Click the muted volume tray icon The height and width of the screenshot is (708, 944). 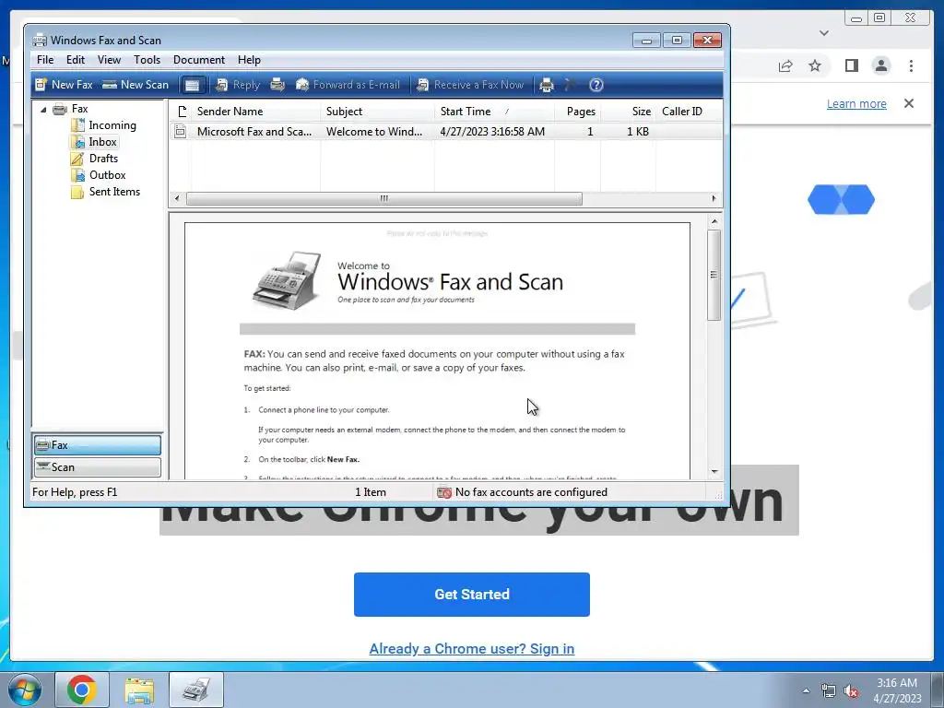[x=850, y=690]
